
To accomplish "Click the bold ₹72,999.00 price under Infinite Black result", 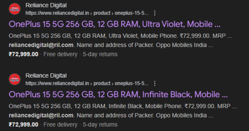I will 24,125.
